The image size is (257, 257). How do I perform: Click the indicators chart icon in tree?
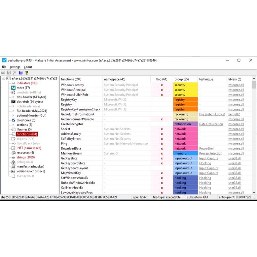coord(13,83)
